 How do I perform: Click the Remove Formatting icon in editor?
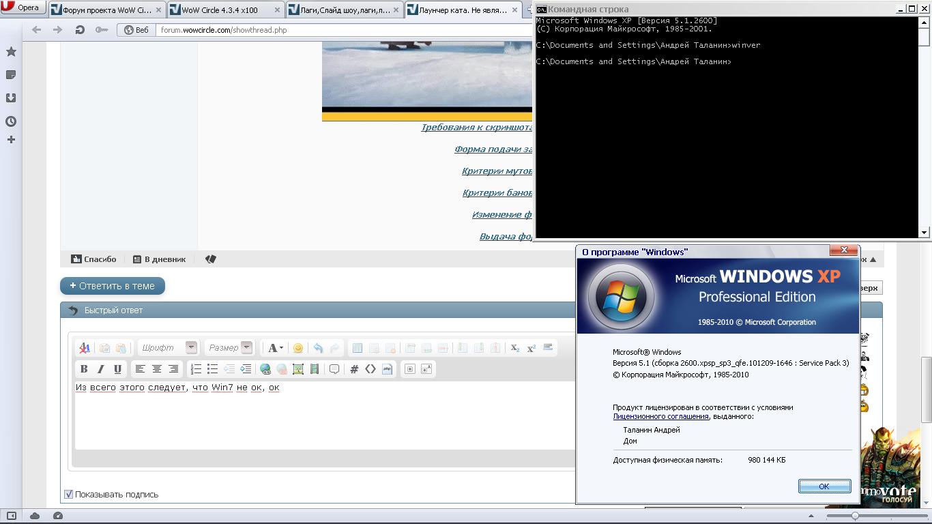(x=85, y=348)
